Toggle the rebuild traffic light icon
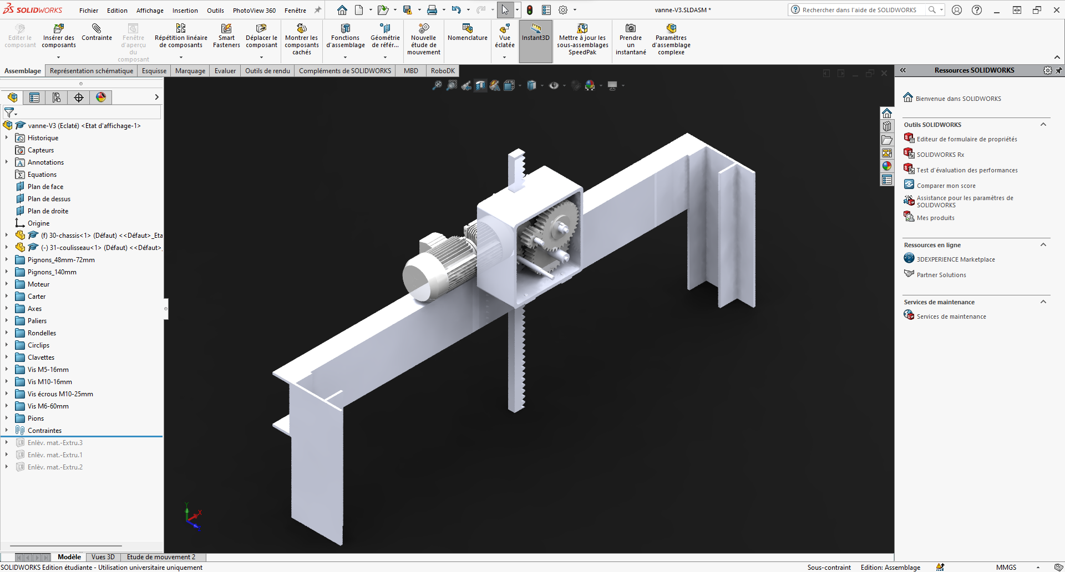Screen dimensions: 1065x572 [x=530, y=10]
